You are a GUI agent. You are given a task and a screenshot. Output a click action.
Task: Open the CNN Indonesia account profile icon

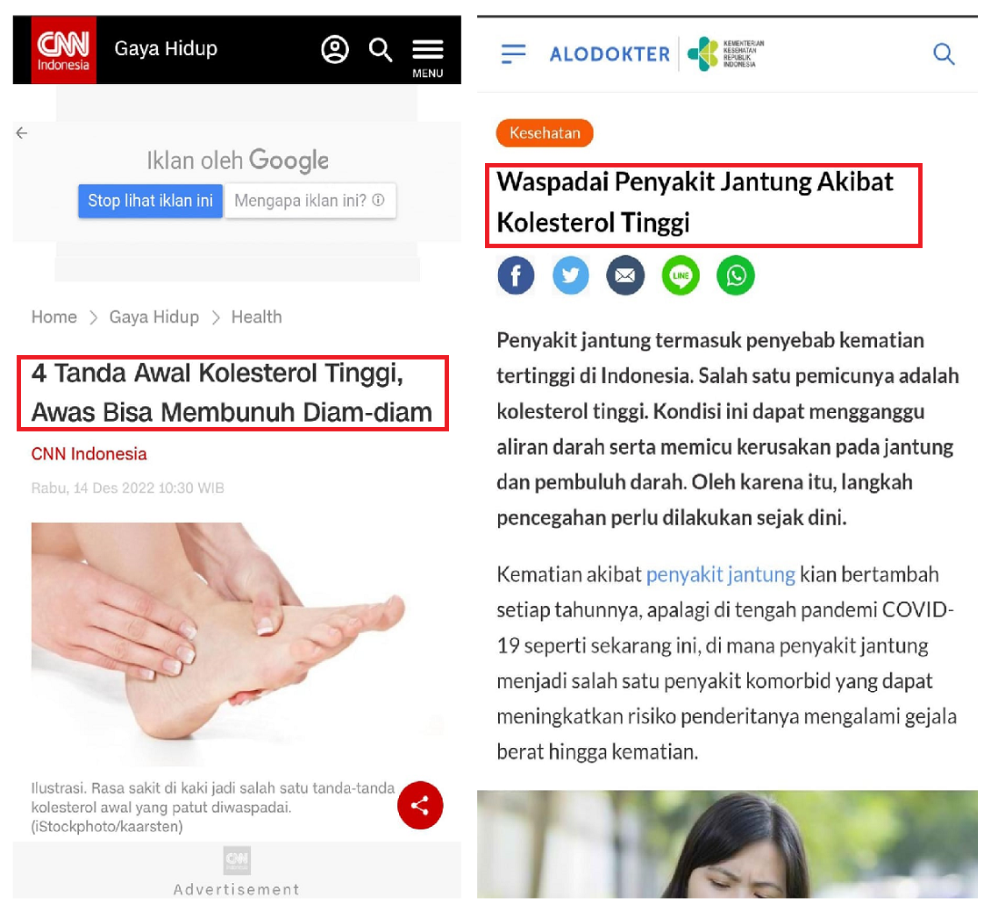[x=335, y=50]
